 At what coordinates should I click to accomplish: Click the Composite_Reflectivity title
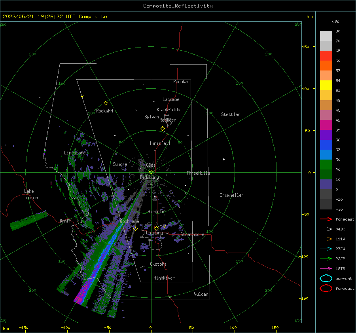click(x=178, y=6)
